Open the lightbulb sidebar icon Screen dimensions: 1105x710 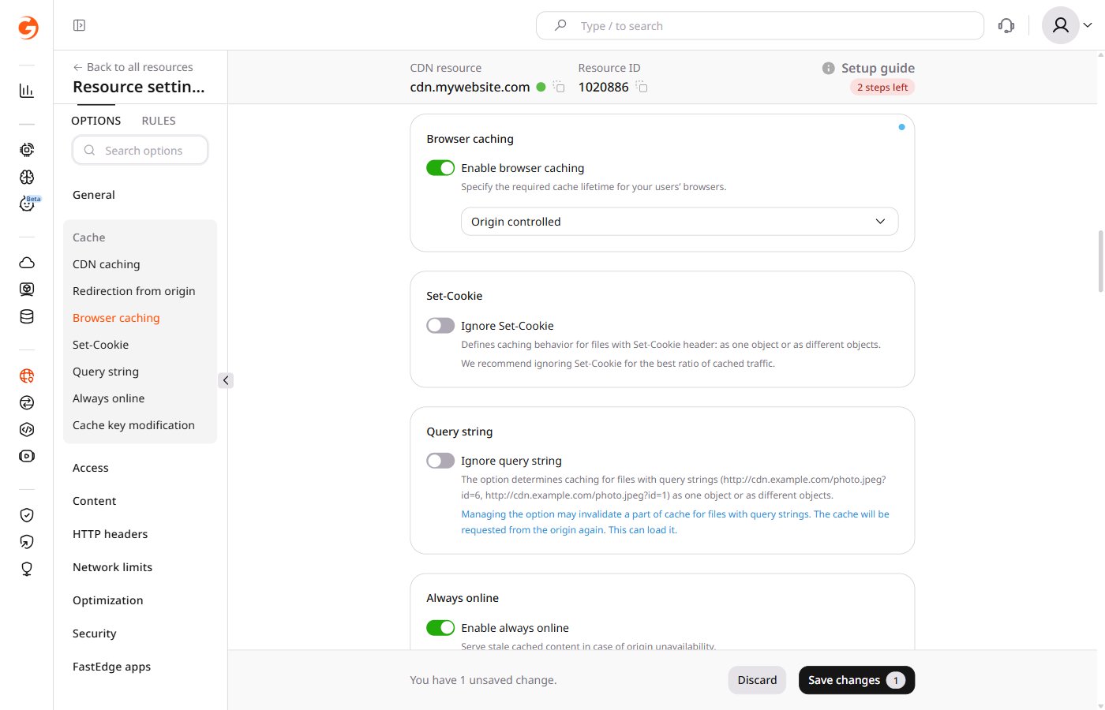pos(27,569)
